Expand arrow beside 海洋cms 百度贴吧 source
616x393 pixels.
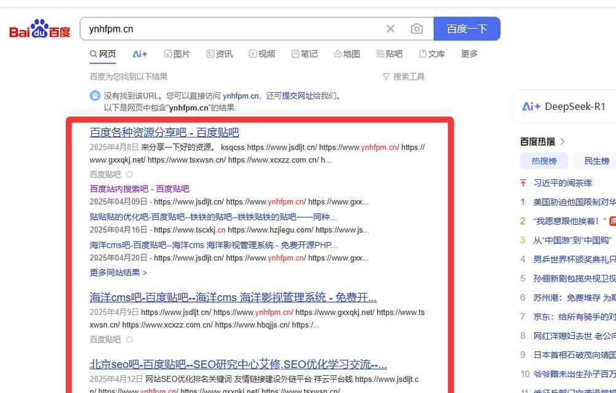(129, 339)
